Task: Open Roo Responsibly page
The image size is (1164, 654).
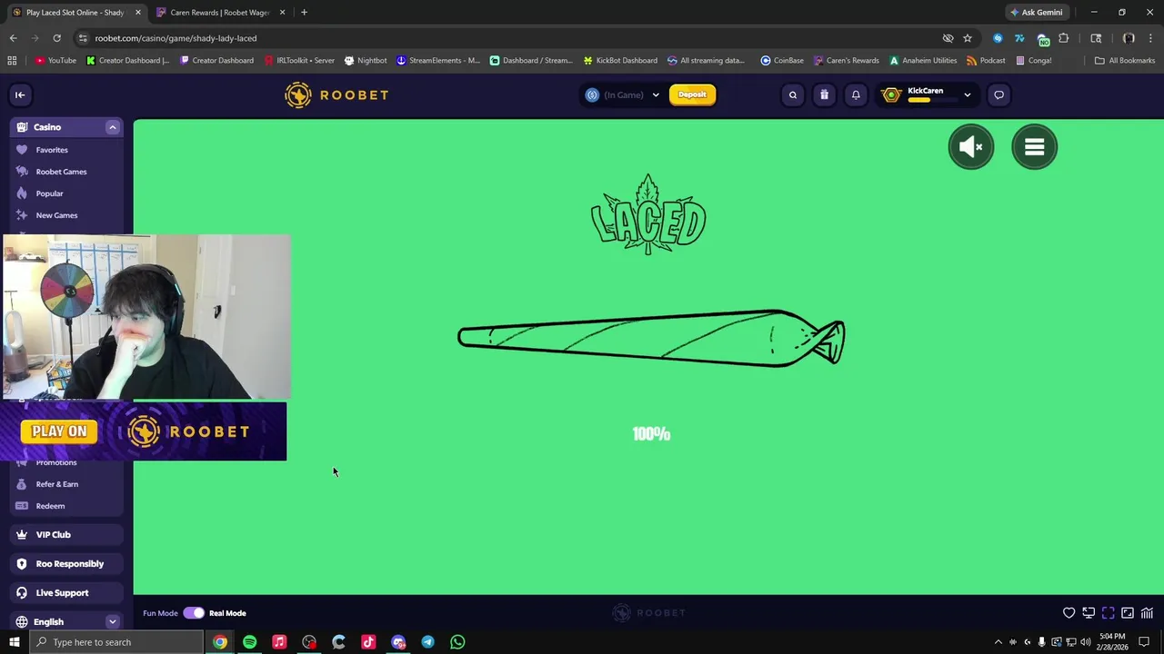Action: click(67, 564)
